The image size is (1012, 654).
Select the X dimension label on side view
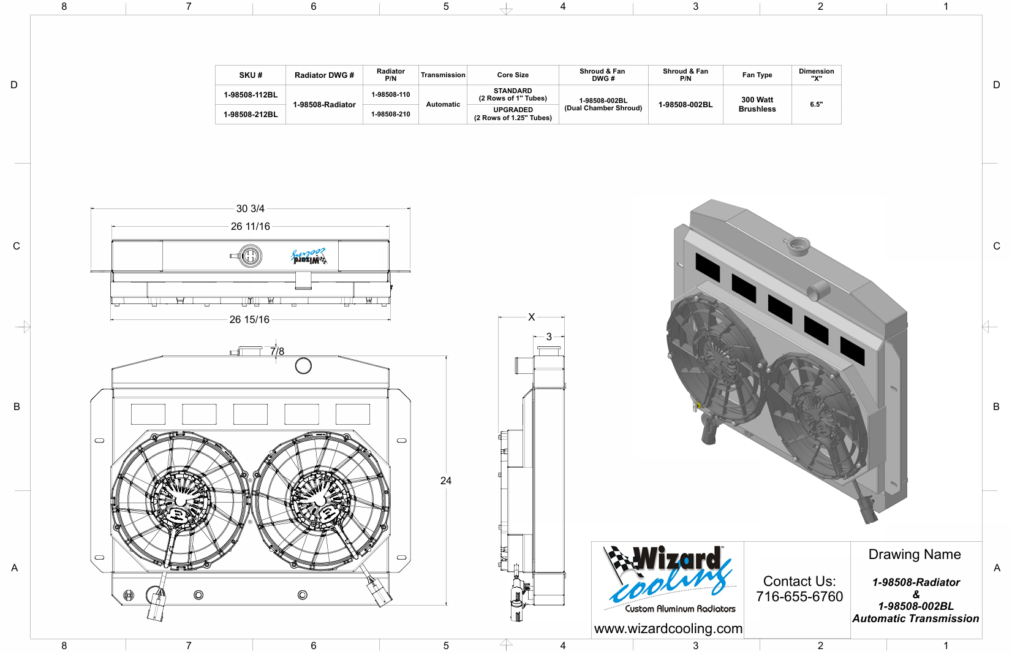pos(531,317)
